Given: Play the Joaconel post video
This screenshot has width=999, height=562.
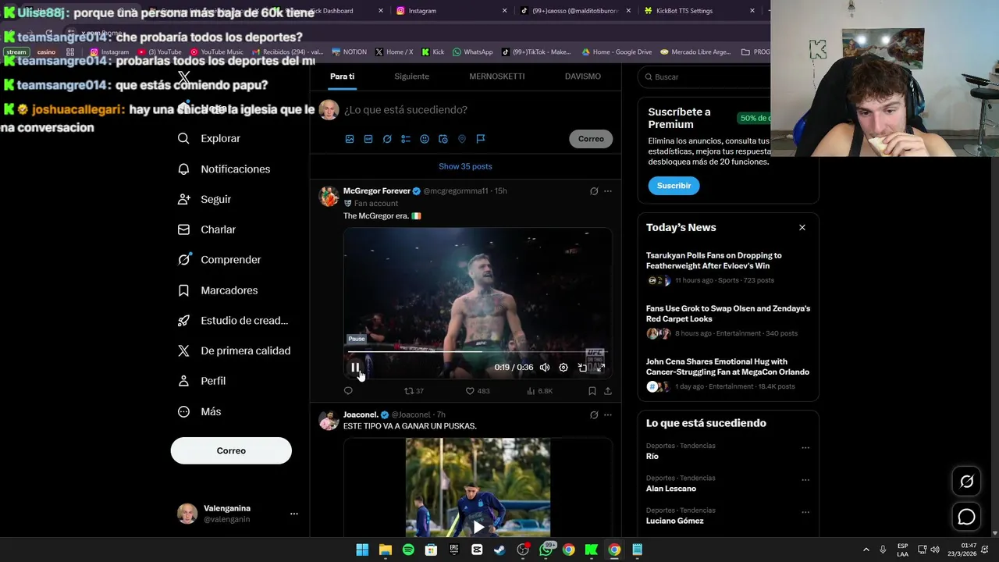Looking at the screenshot, I should (478, 527).
